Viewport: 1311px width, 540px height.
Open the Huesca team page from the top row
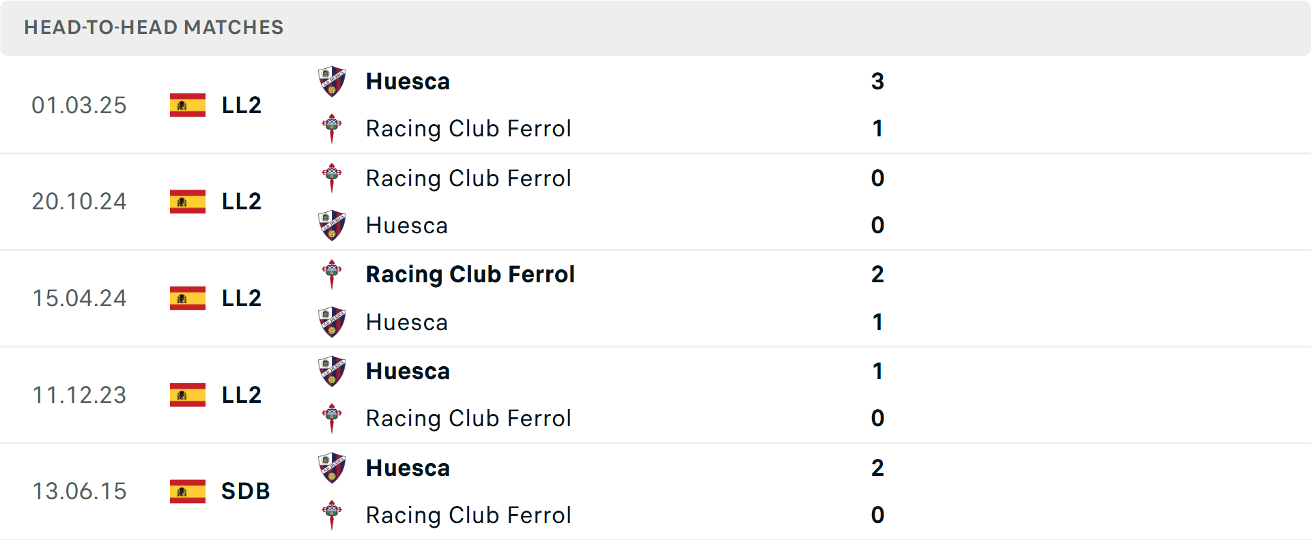point(408,81)
